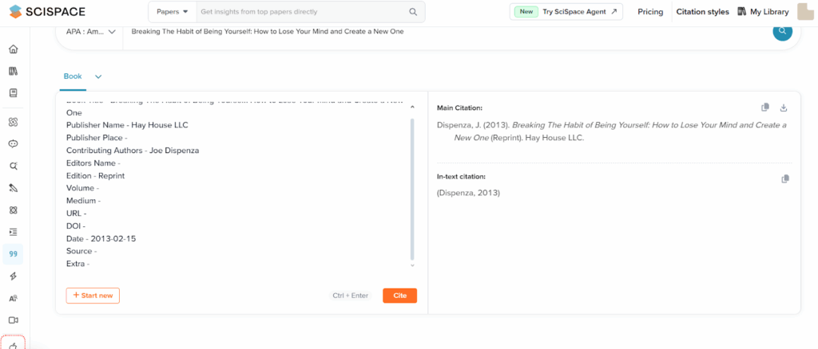Click the 'Ctrl + Enter' shortcut hint
818x349 pixels.
[351, 296]
